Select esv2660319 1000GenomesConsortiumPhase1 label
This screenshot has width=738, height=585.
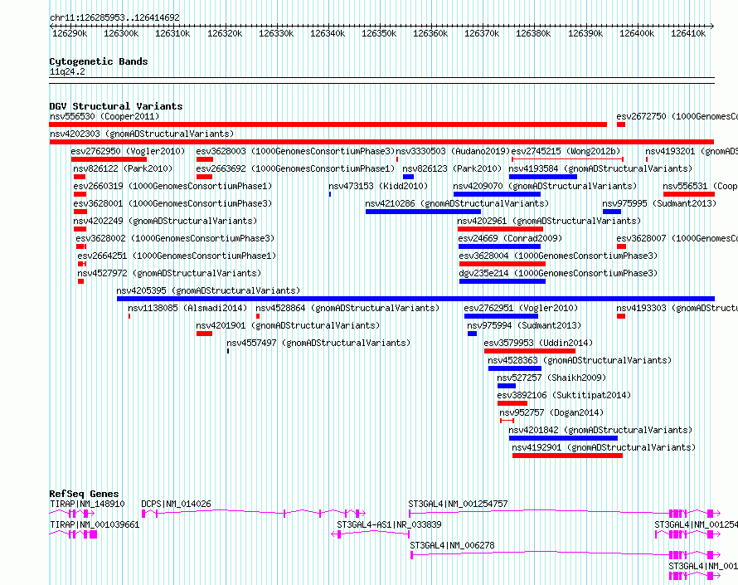click(172, 186)
